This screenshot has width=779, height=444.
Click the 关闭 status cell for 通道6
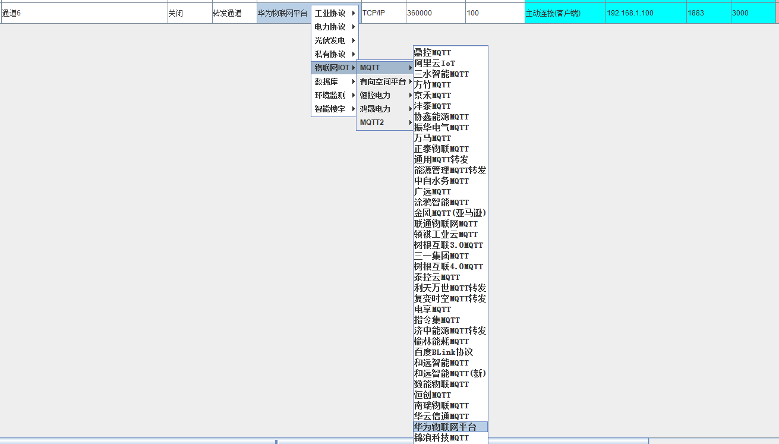click(x=189, y=13)
